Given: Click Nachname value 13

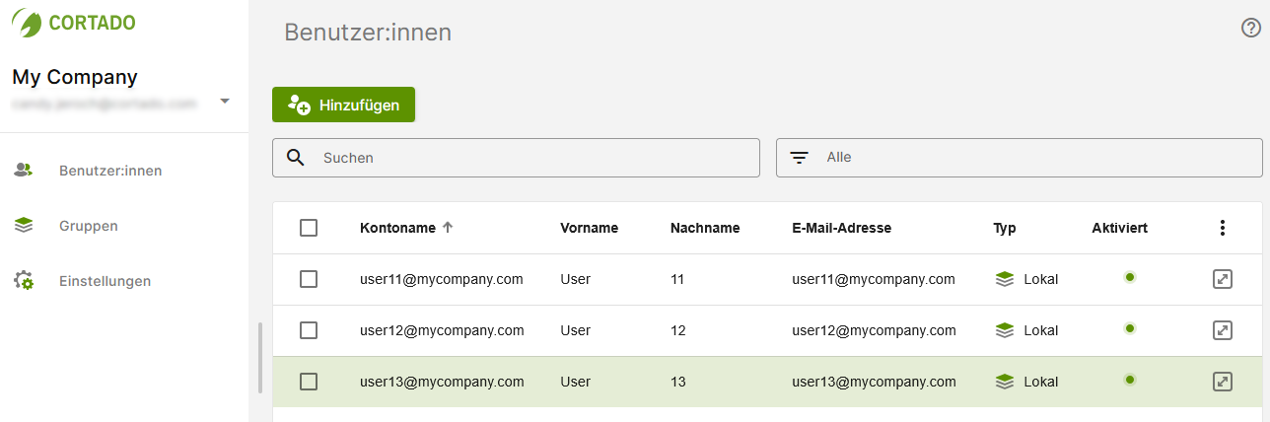Looking at the screenshot, I should pos(677,382).
